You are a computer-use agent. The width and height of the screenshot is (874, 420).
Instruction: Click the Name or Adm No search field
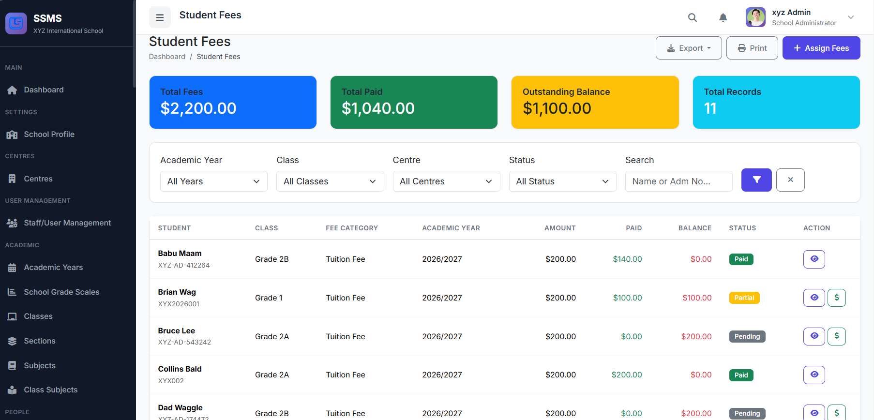coord(678,181)
